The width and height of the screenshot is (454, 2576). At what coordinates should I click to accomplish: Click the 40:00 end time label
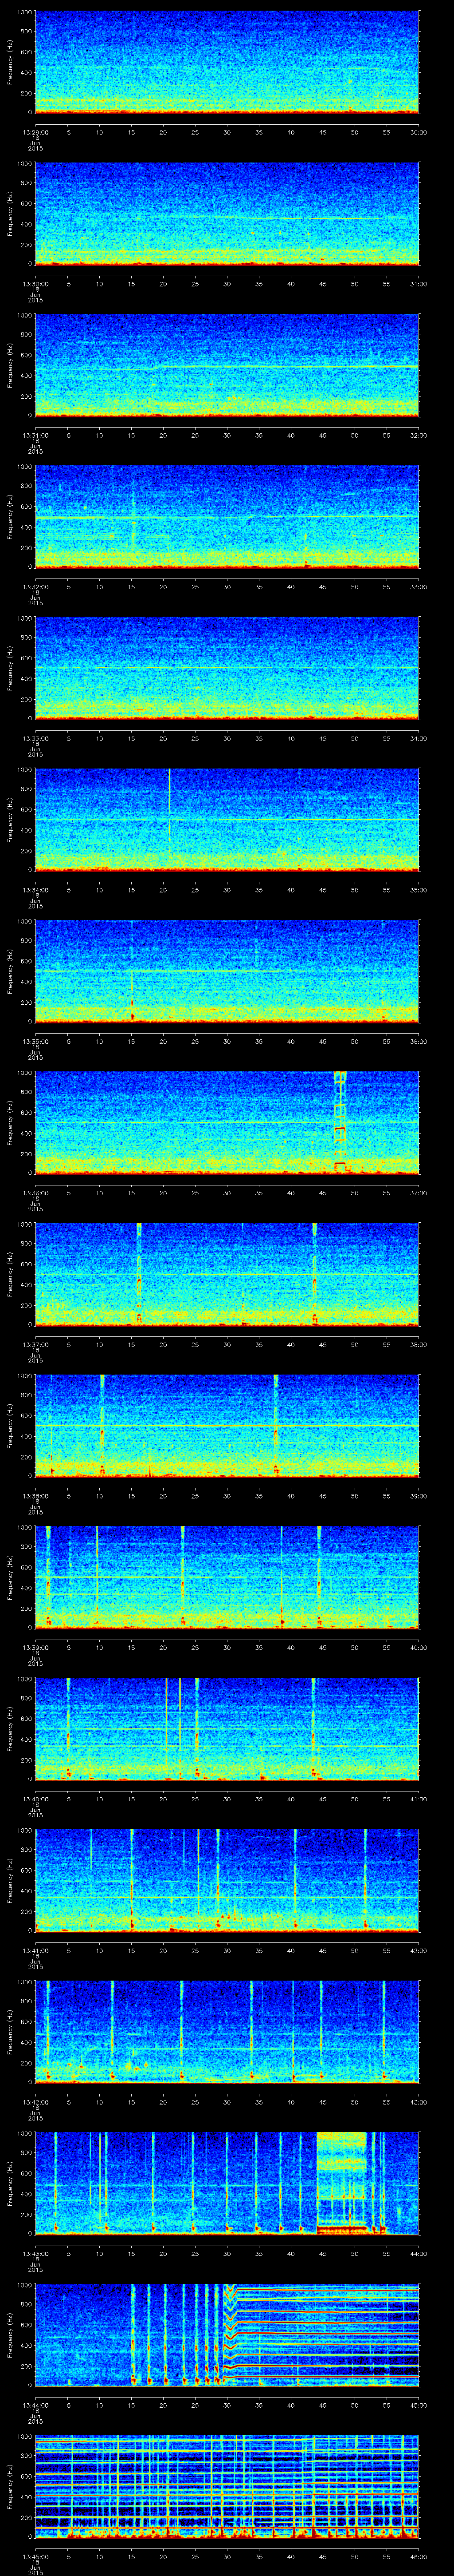[x=419, y=1647]
